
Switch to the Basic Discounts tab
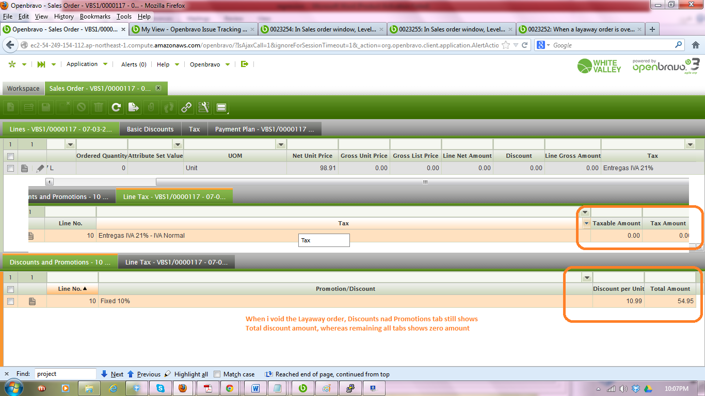pos(150,129)
